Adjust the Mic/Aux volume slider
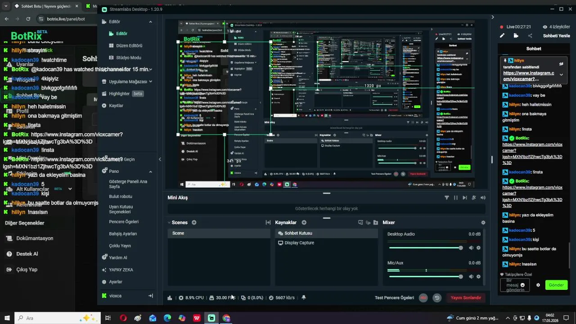 (x=426, y=277)
